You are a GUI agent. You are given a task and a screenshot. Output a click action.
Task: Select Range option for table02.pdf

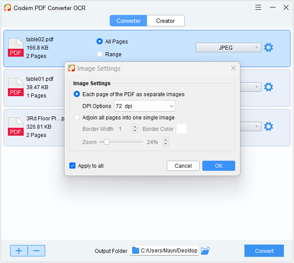coord(100,54)
